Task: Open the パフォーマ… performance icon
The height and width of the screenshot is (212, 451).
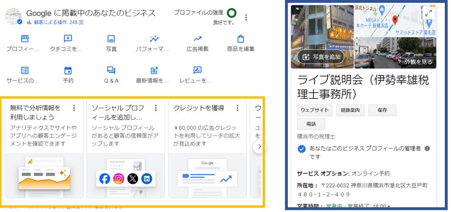Action: pyautogui.click(x=154, y=39)
